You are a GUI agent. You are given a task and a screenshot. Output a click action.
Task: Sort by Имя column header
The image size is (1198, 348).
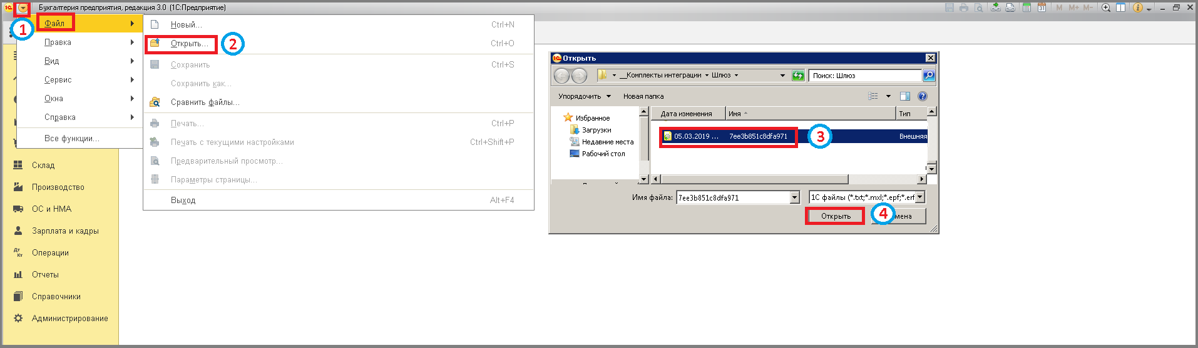[x=811, y=114]
